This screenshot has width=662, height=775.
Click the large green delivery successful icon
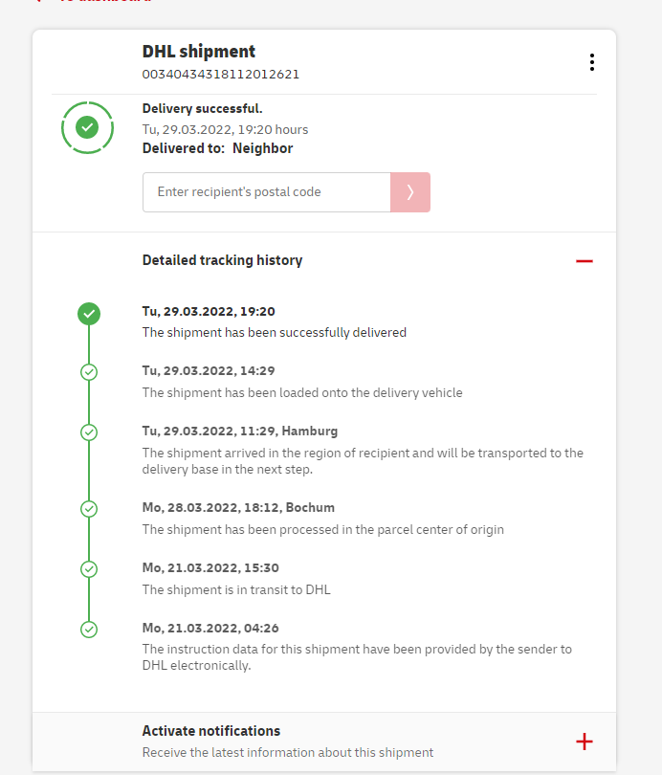87,126
